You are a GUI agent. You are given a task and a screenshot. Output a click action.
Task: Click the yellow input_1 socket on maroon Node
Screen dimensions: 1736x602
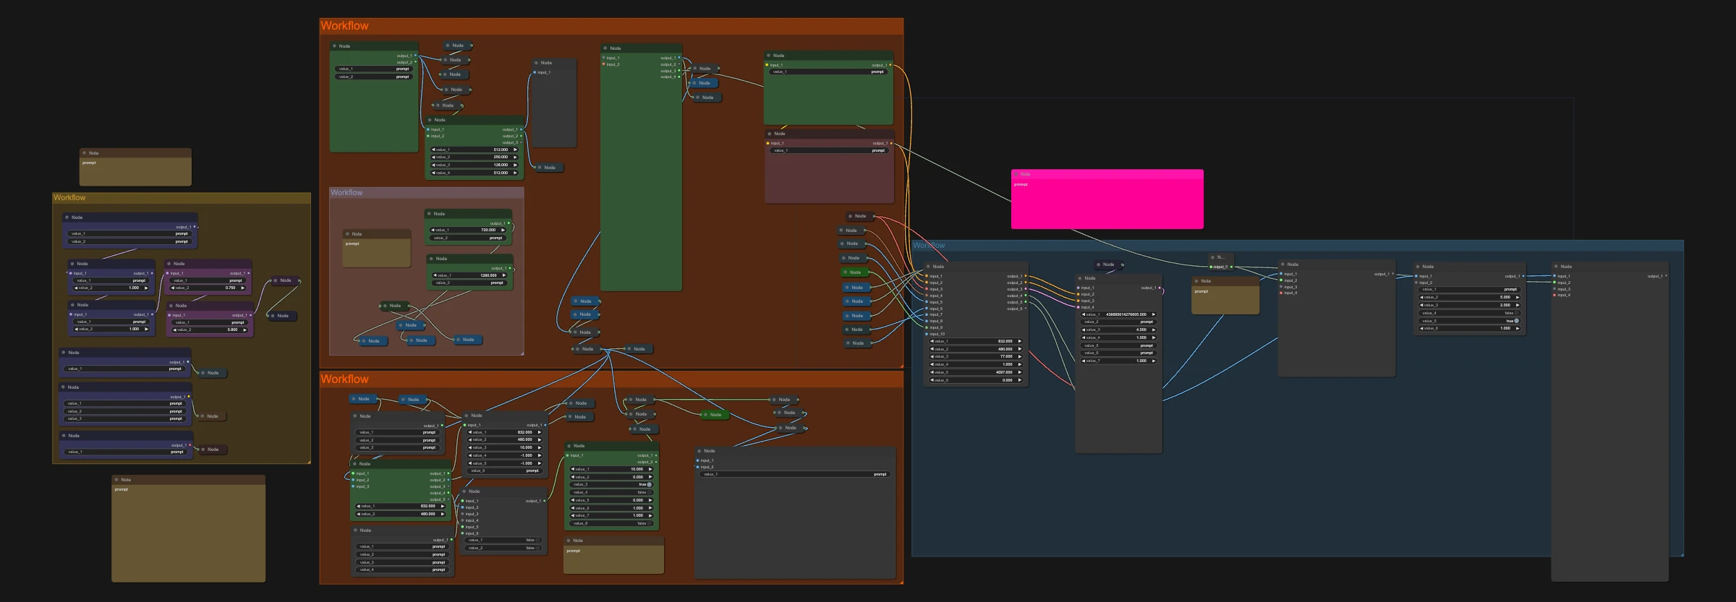tap(767, 143)
